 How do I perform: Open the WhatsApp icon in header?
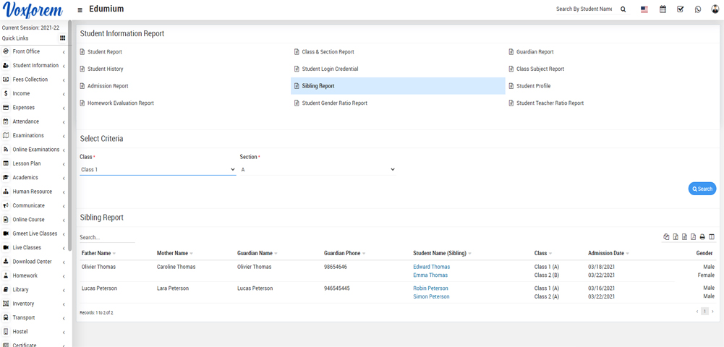(698, 9)
